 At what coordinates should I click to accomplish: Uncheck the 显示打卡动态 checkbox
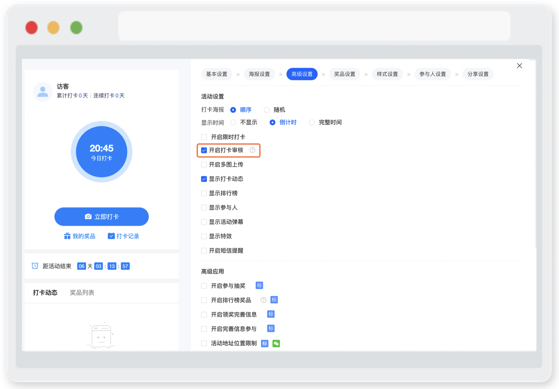[x=204, y=179]
